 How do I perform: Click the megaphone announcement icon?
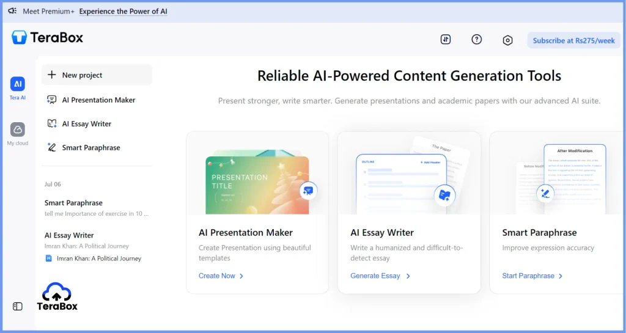pos(12,11)
